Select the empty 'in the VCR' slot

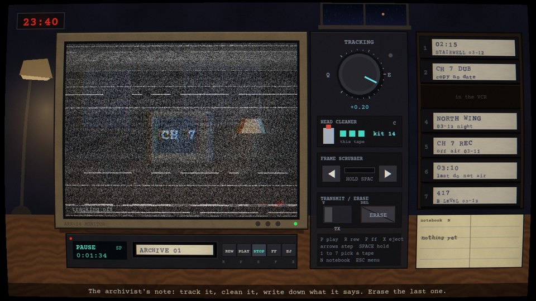[x=471, y=97]
